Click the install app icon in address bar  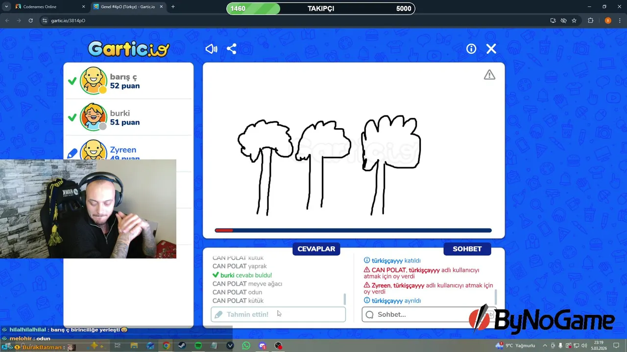click(553, 21)
